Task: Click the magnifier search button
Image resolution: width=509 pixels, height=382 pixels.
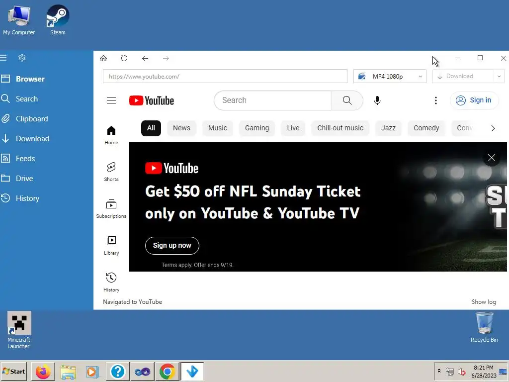Action: click(x=347, y=100)
